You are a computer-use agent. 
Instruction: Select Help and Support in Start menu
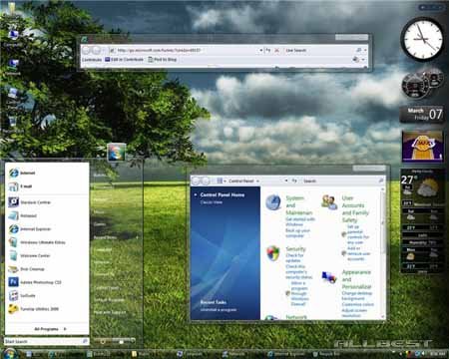(x=110, y=313)
